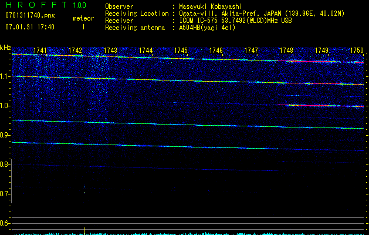369x235 pixels.
Task: Click the kHz axis unit label
Action: click(5, 48)
